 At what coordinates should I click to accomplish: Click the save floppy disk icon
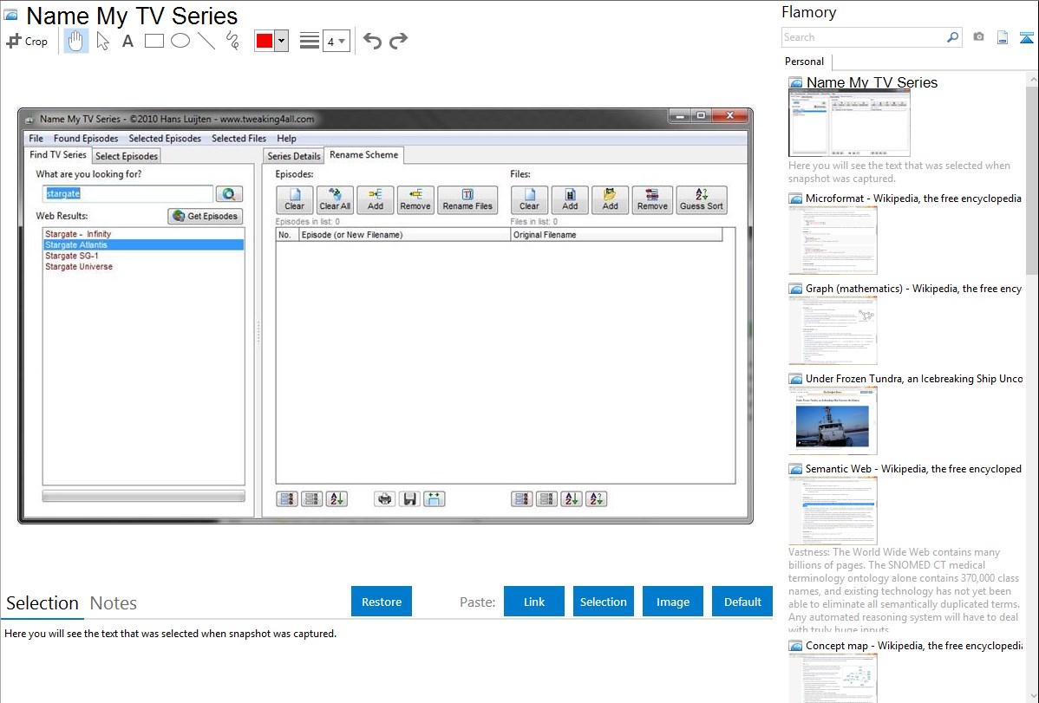click(x=409, y=499)
